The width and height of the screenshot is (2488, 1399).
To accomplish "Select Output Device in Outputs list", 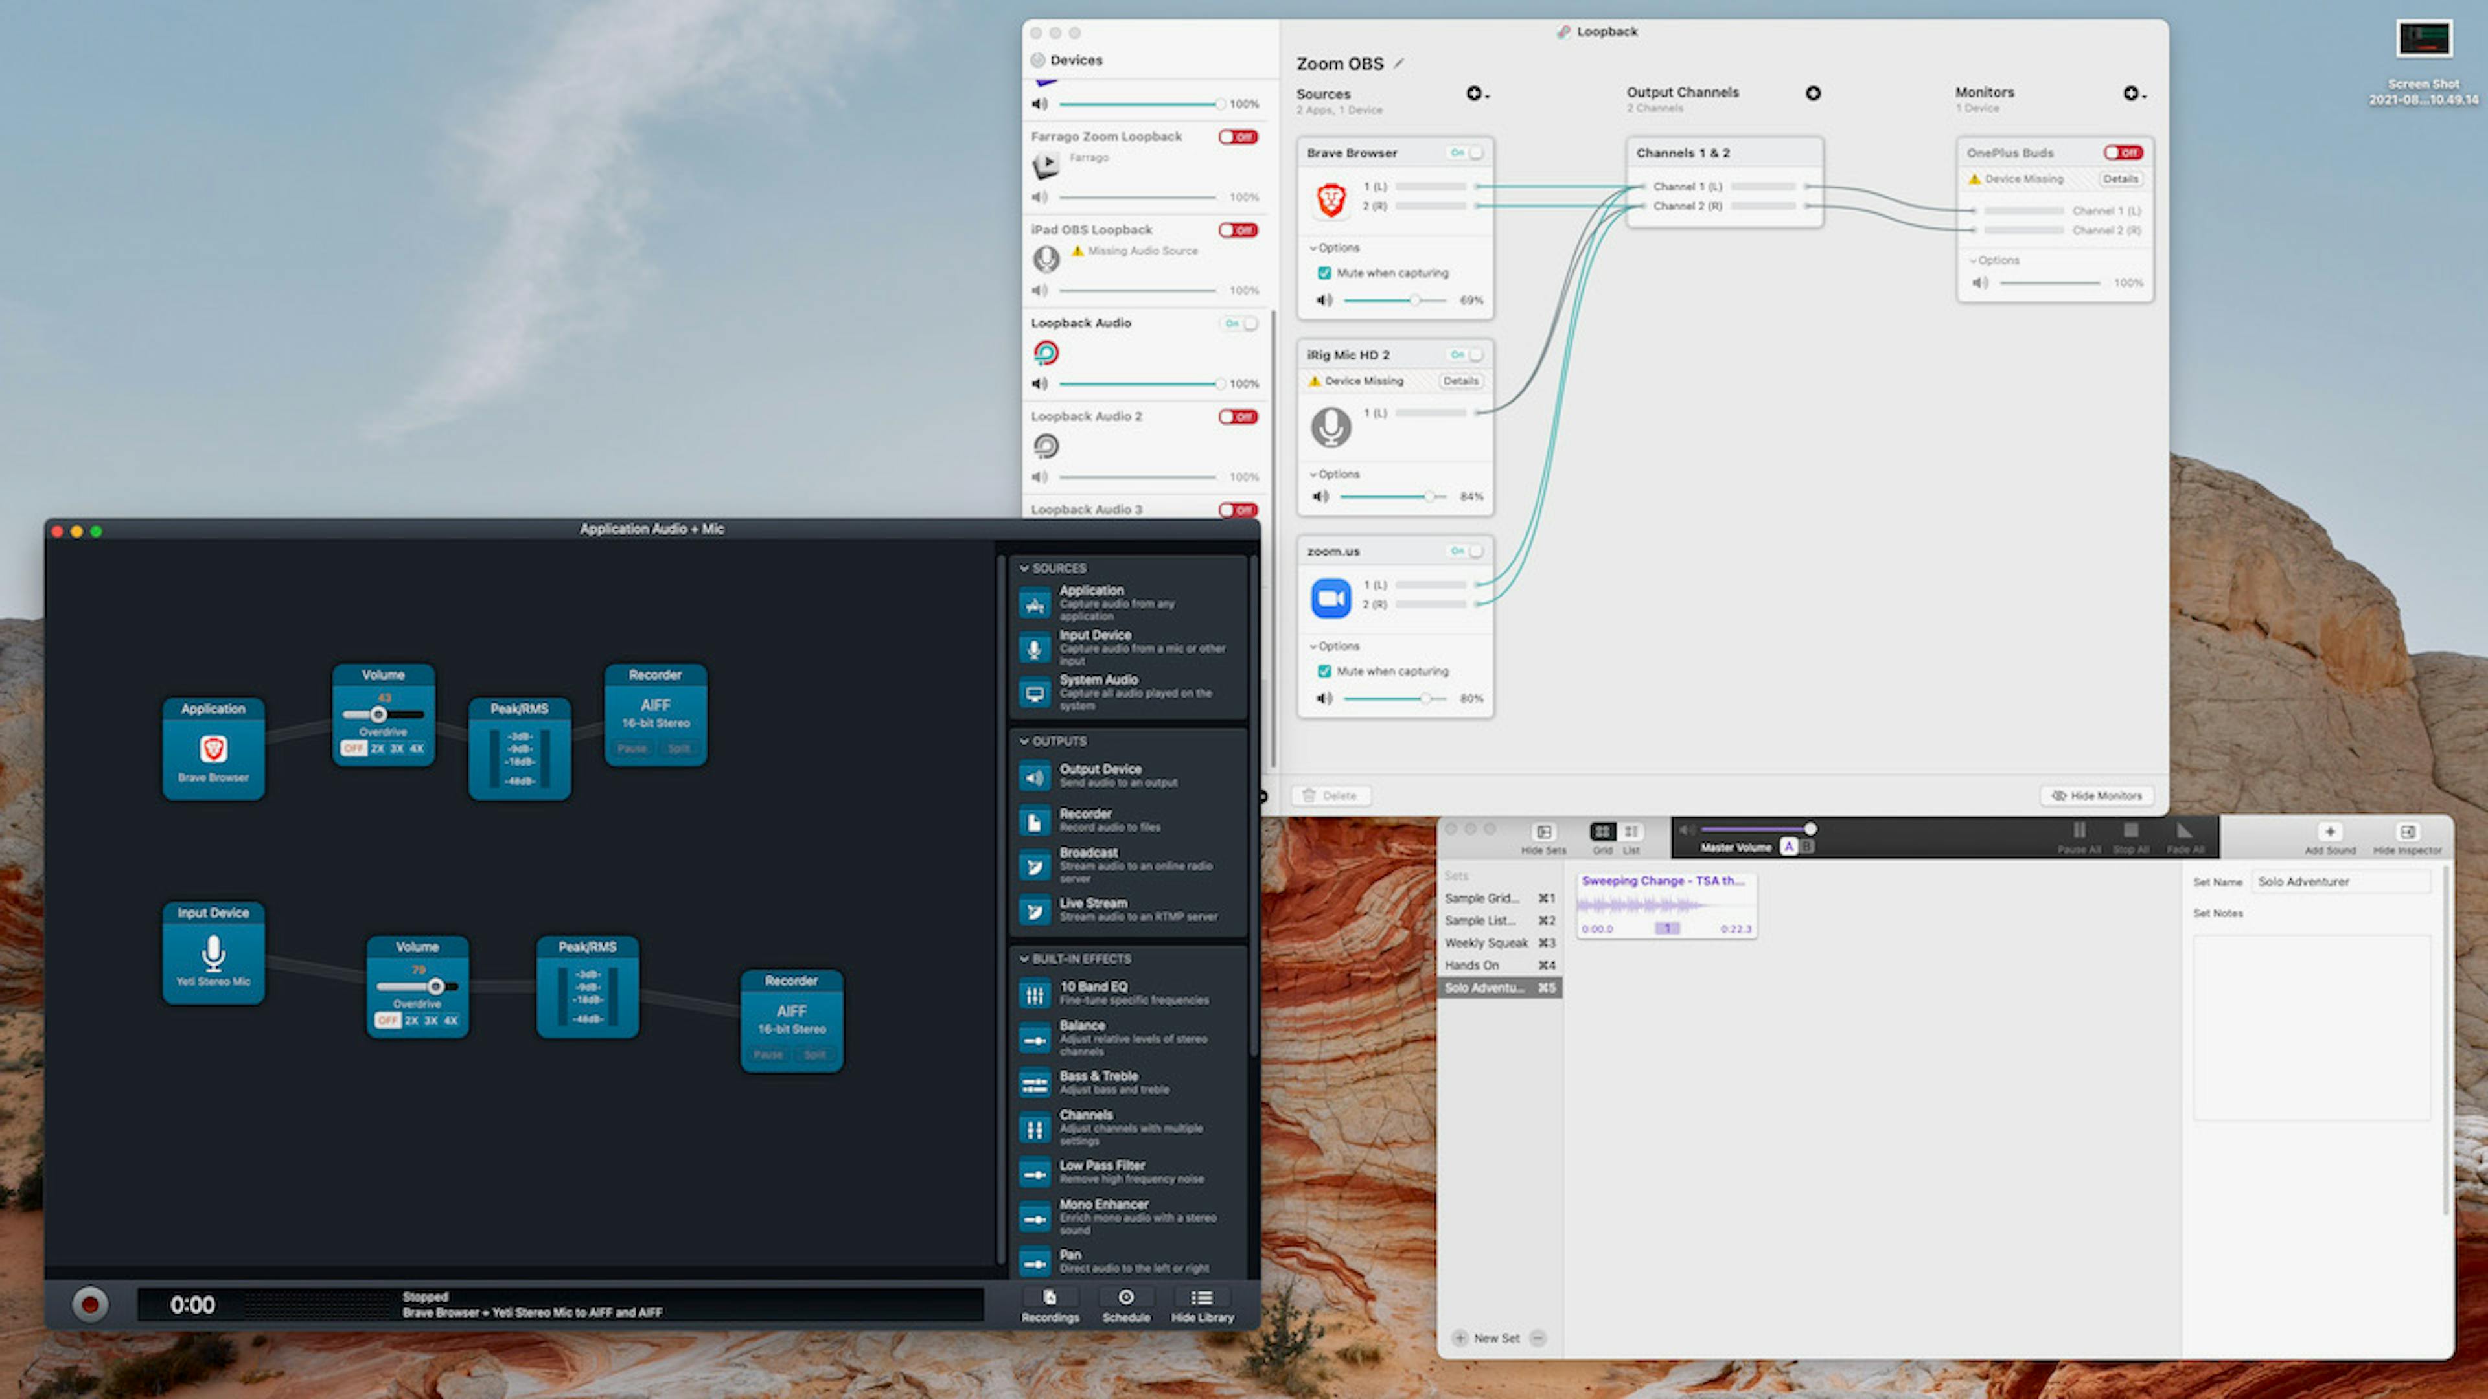I will 1129,775.
